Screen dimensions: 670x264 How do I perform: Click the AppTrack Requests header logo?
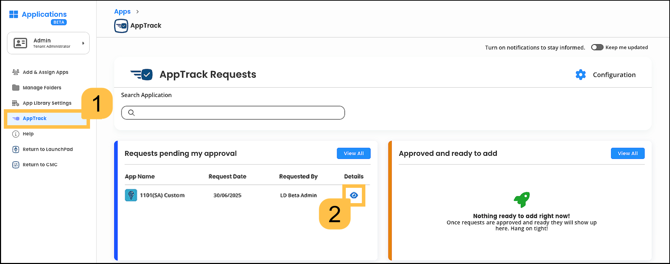tap(141, 74)
